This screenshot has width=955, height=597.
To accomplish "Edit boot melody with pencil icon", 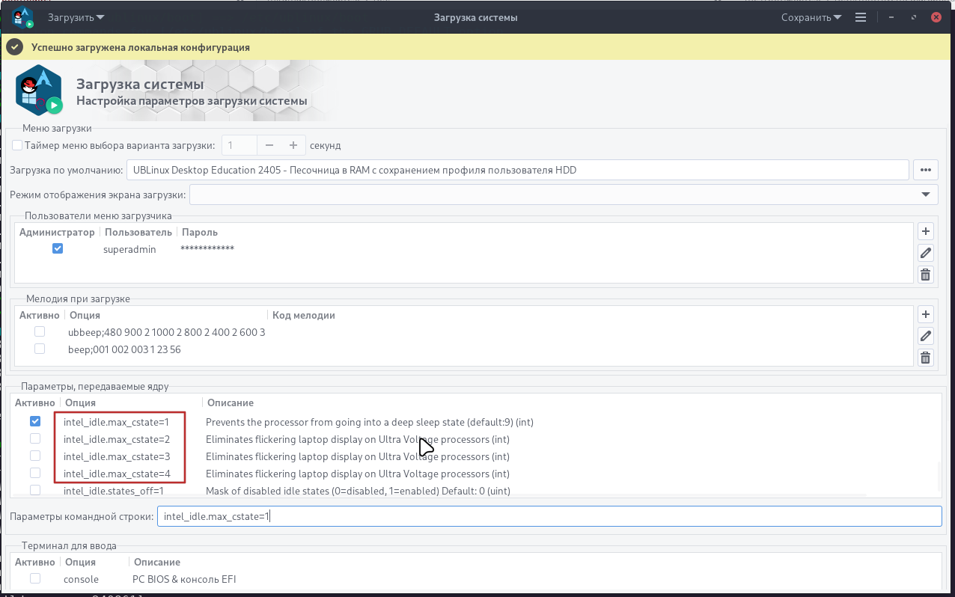I will (926, 336).
